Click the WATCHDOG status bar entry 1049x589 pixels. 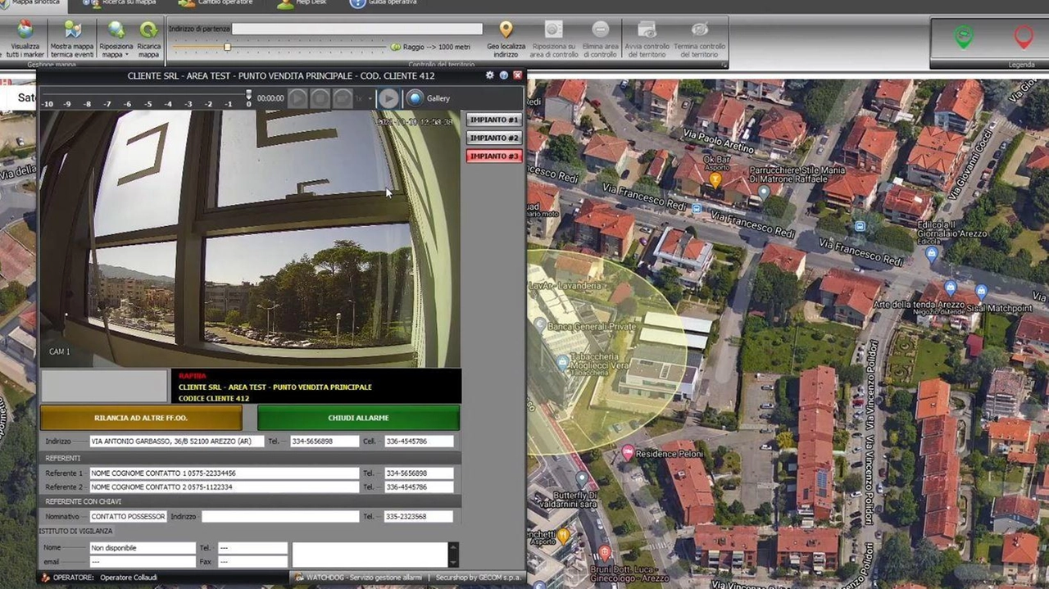coord(358,578)
